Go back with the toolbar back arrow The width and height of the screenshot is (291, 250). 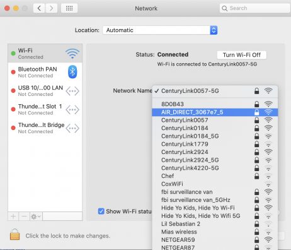click(x=39, y=8)
